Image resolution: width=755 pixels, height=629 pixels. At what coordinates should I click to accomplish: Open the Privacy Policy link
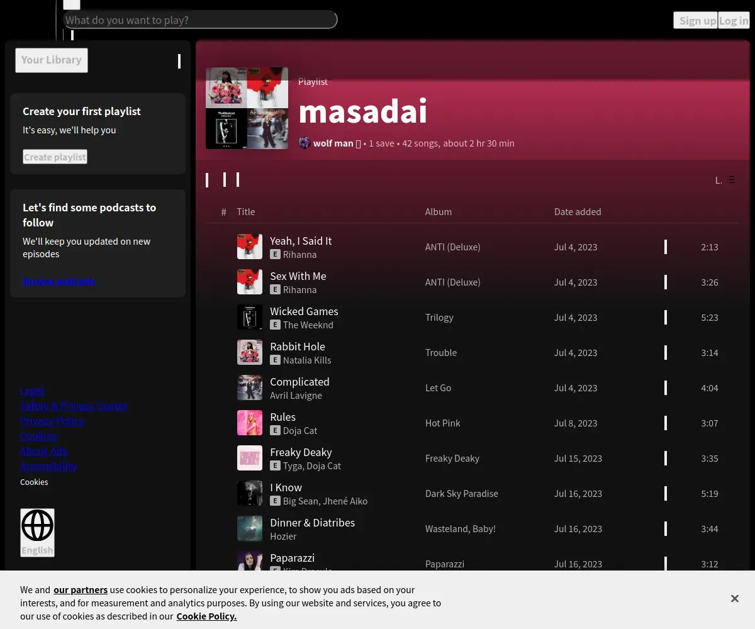(x=52, y=421)
